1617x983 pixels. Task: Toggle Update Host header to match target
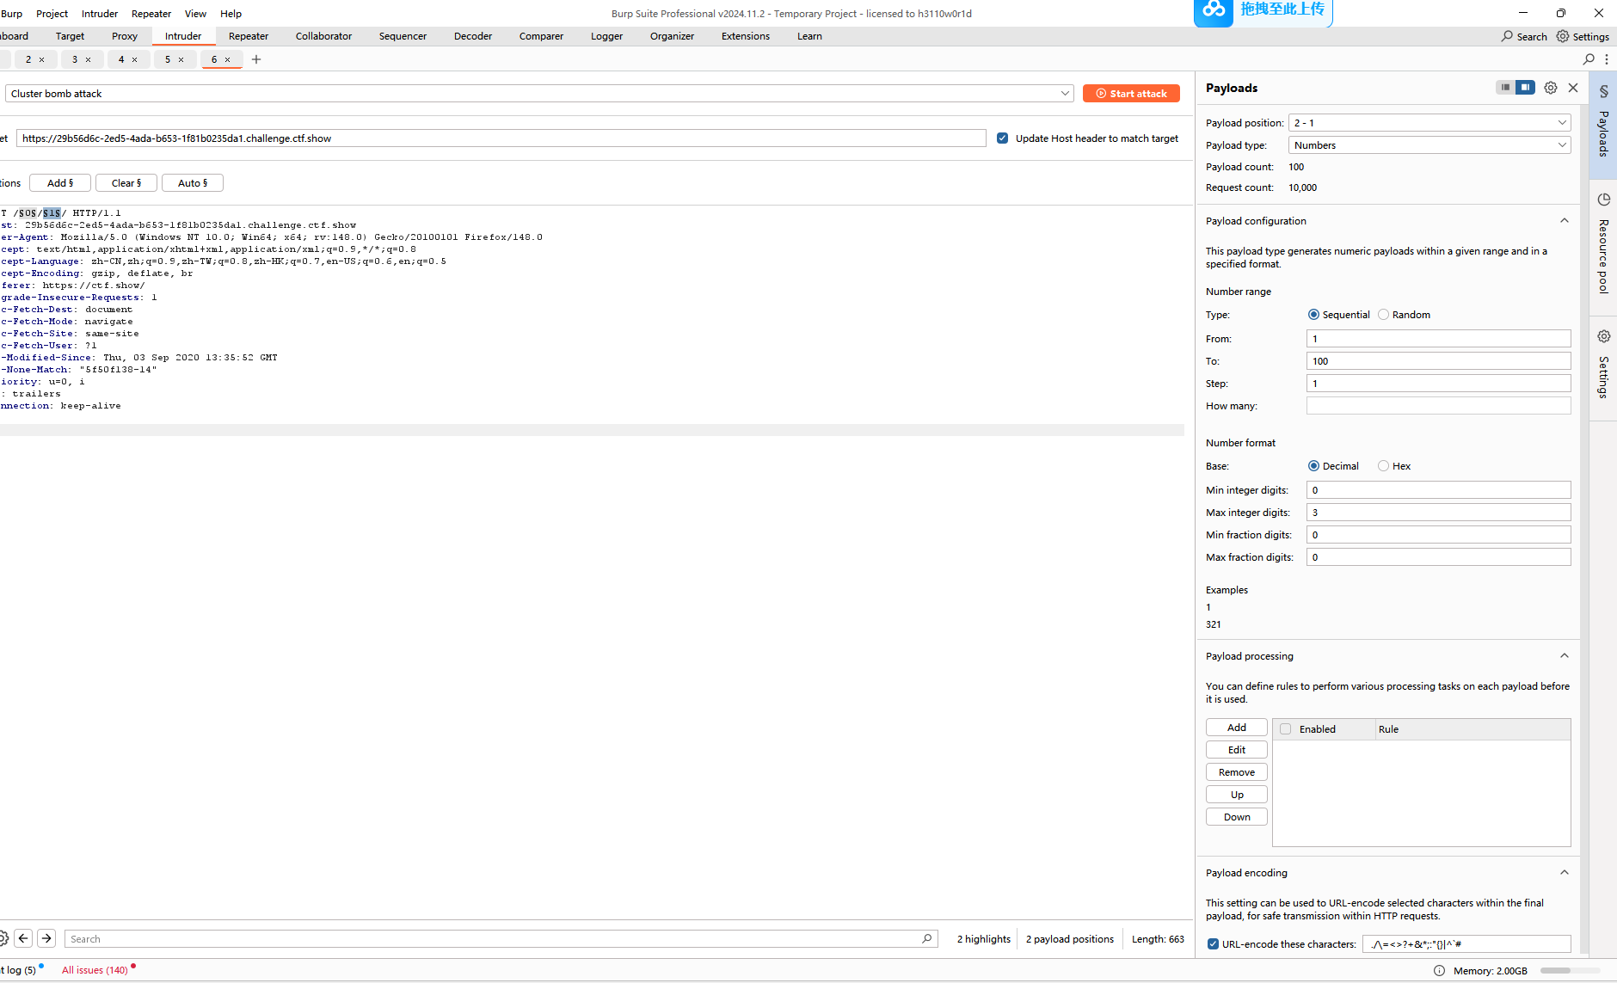1002,138
